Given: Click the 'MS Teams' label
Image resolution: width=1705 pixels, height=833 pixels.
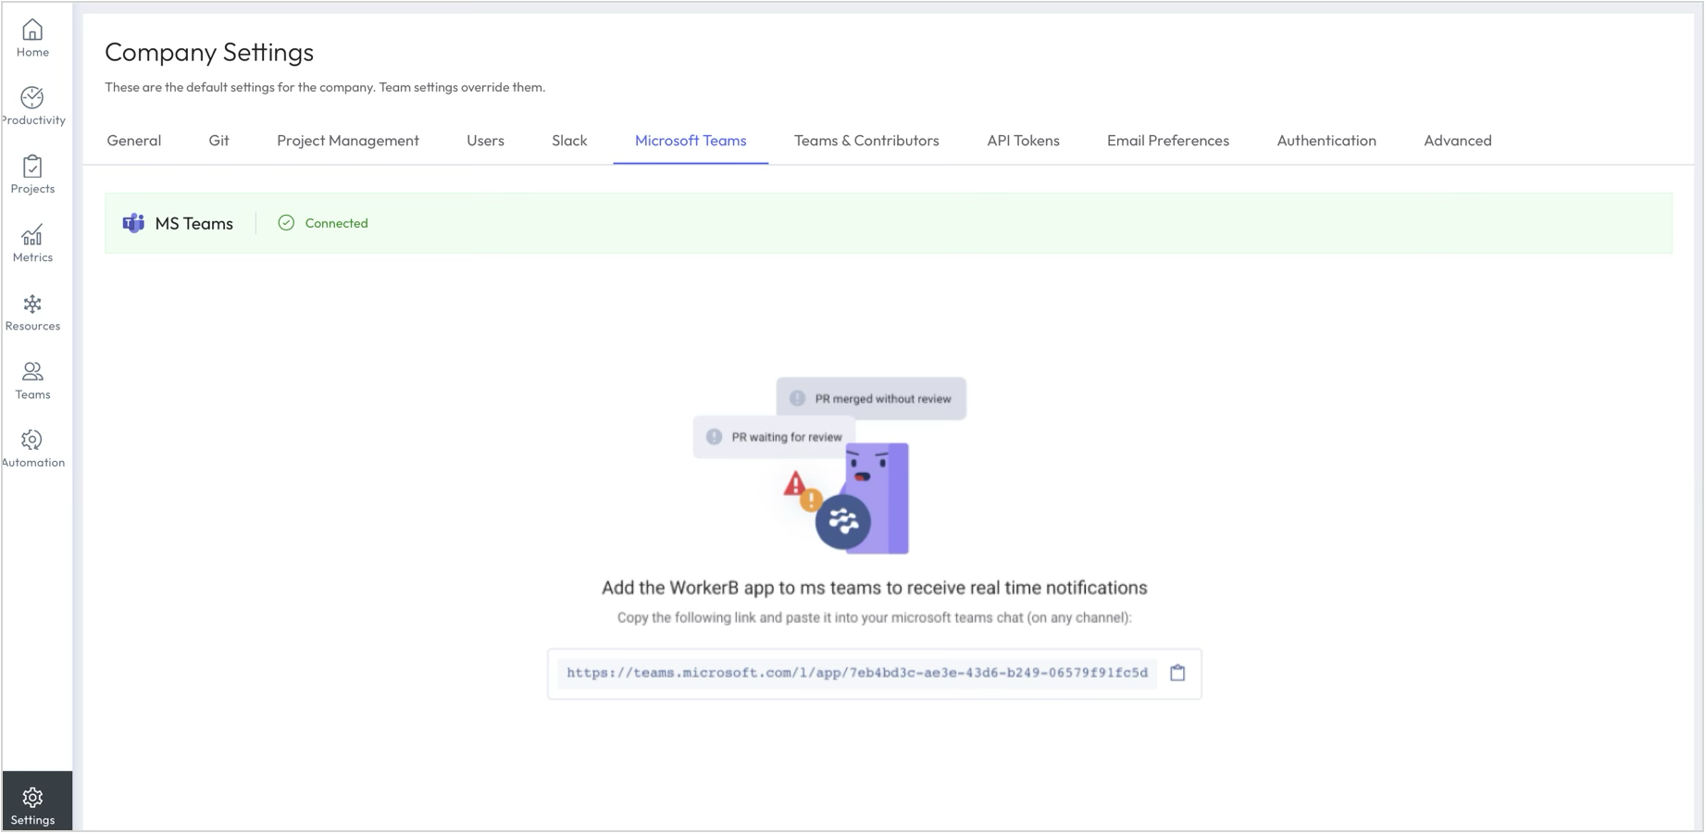Looking at the screenshot, I should [x=194, y=223].
